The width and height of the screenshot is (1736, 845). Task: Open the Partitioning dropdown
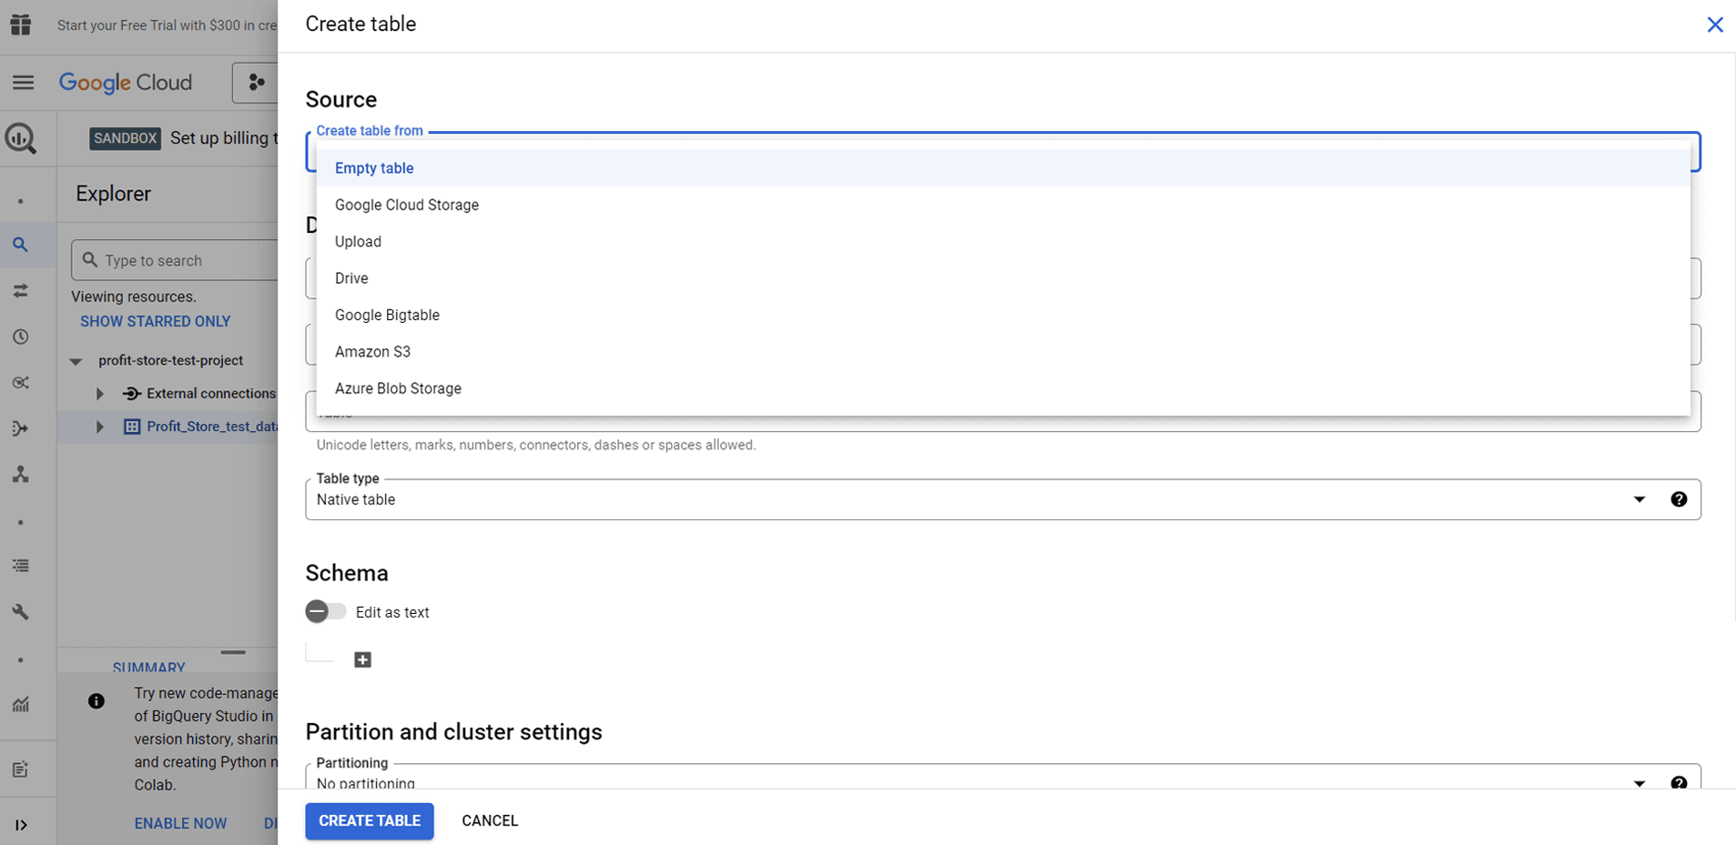pos(1640,782)
